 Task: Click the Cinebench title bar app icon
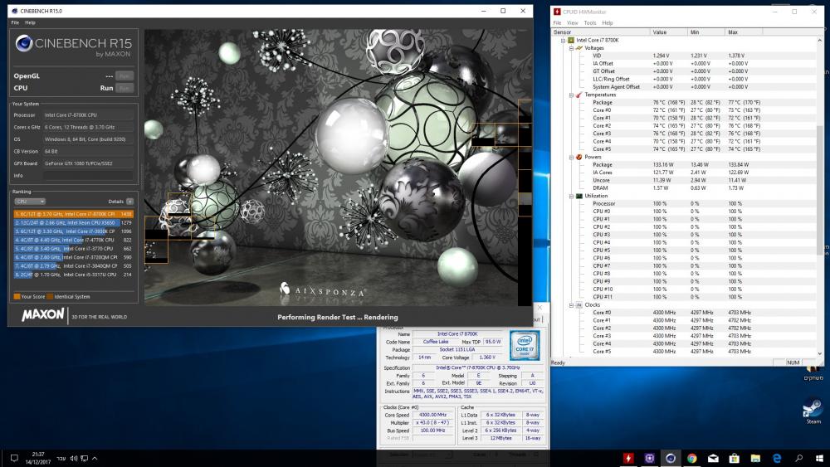tap(14, 11)
